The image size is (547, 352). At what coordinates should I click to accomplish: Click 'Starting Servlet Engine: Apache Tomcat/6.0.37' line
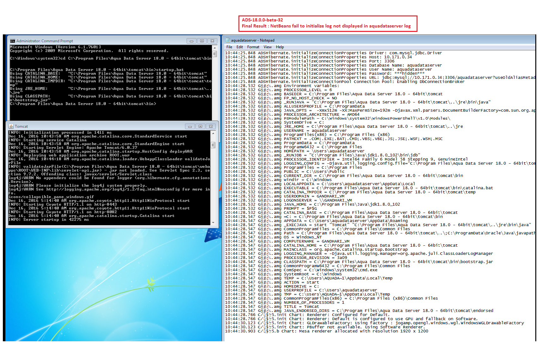point(73,148)
